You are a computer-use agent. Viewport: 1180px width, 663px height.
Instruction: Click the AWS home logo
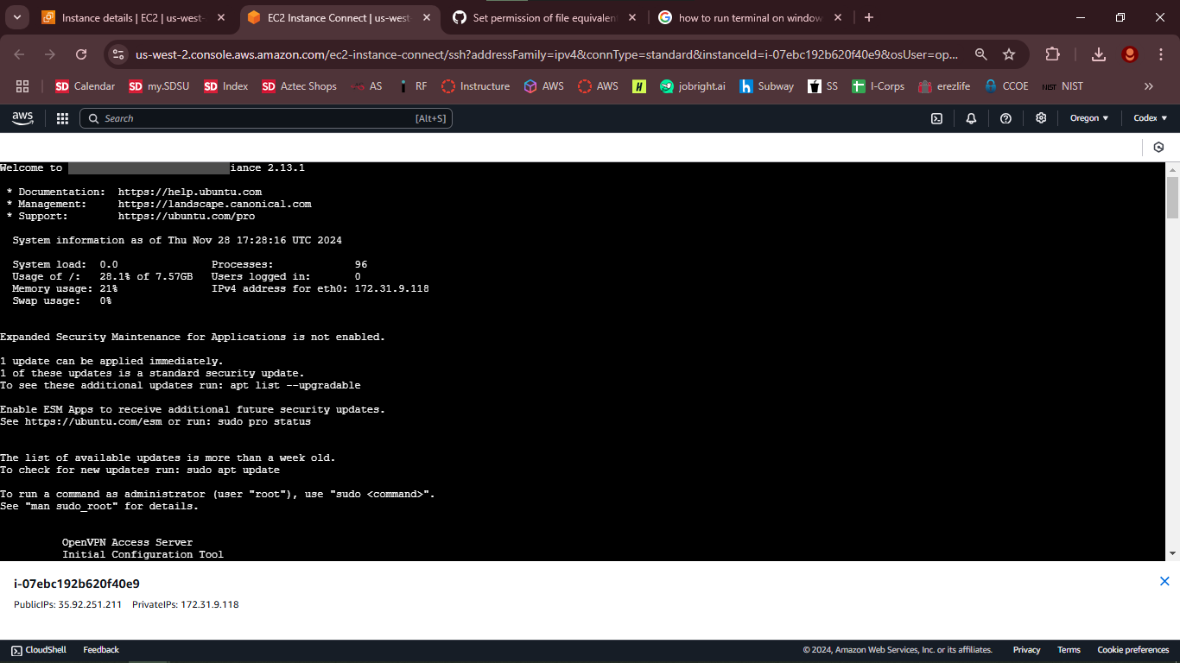tap(22, 117)
